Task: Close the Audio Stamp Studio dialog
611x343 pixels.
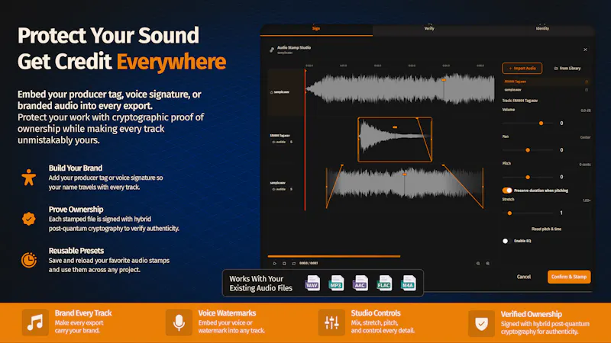Action: click(x=585, y=50)
